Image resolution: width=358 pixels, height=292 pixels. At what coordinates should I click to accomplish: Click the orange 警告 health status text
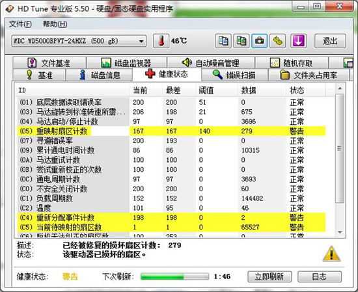(x=70, y=276)
